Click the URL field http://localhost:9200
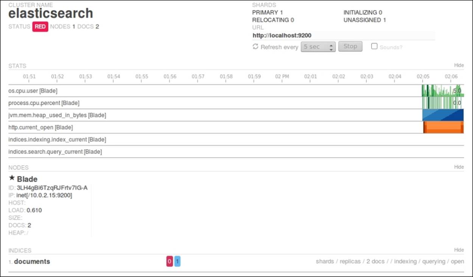 tap(344, 36)
